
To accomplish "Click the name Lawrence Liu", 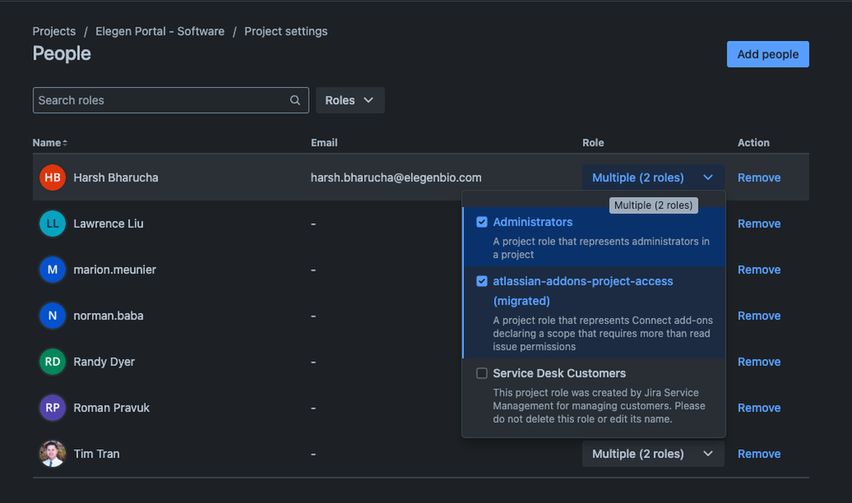I will (x=108, y=224).
